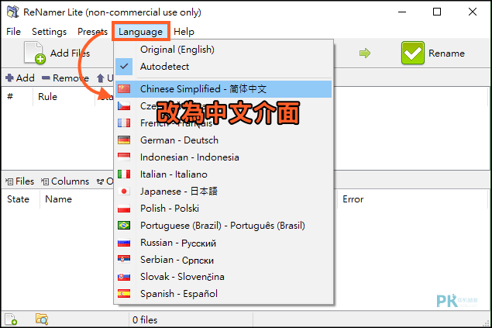
Task: Click the 0 files status text
Action: point(145,319)
